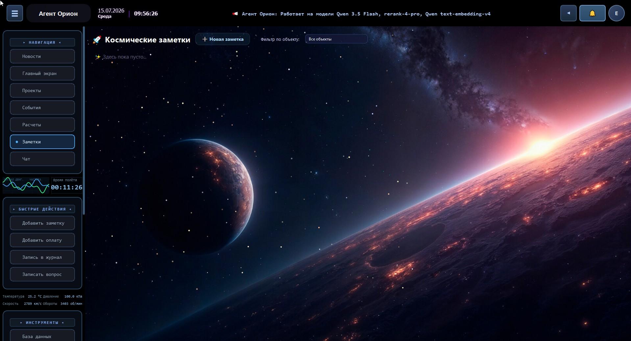The width and height of the screenshot is (631, 341).
Task: Click Добавить оплату quick action
Action: pyautogui.click(x=42, y=240)
